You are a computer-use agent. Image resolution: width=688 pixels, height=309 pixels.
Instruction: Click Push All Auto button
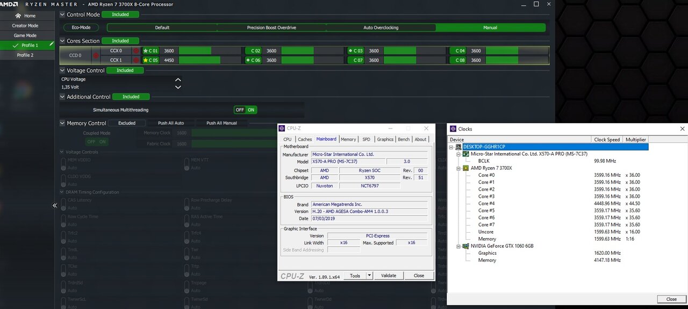171,123
